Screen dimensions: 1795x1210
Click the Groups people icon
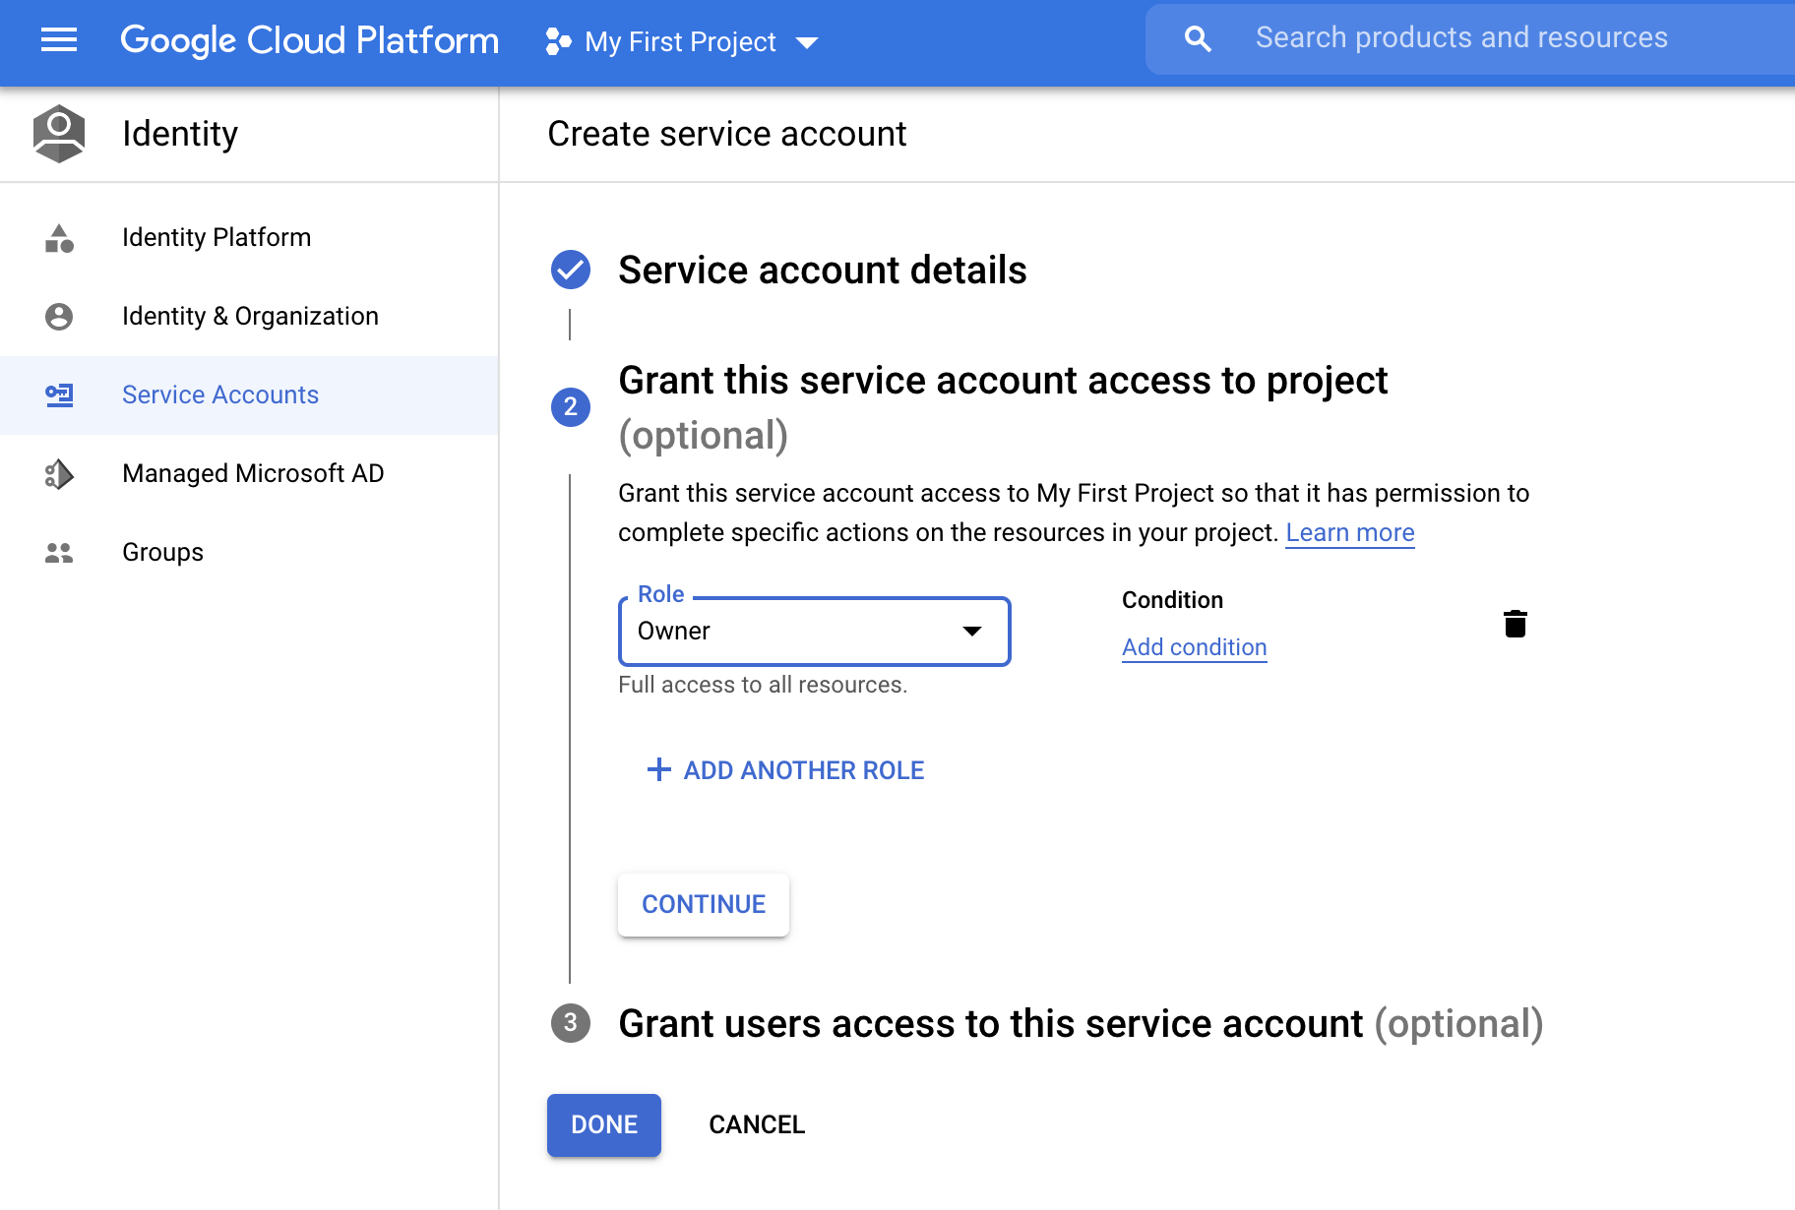coord(59,553)
